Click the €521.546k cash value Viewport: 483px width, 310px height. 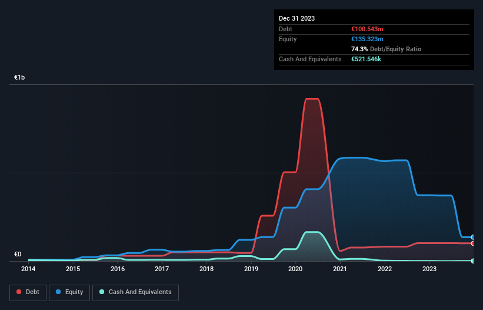[367, 59]
